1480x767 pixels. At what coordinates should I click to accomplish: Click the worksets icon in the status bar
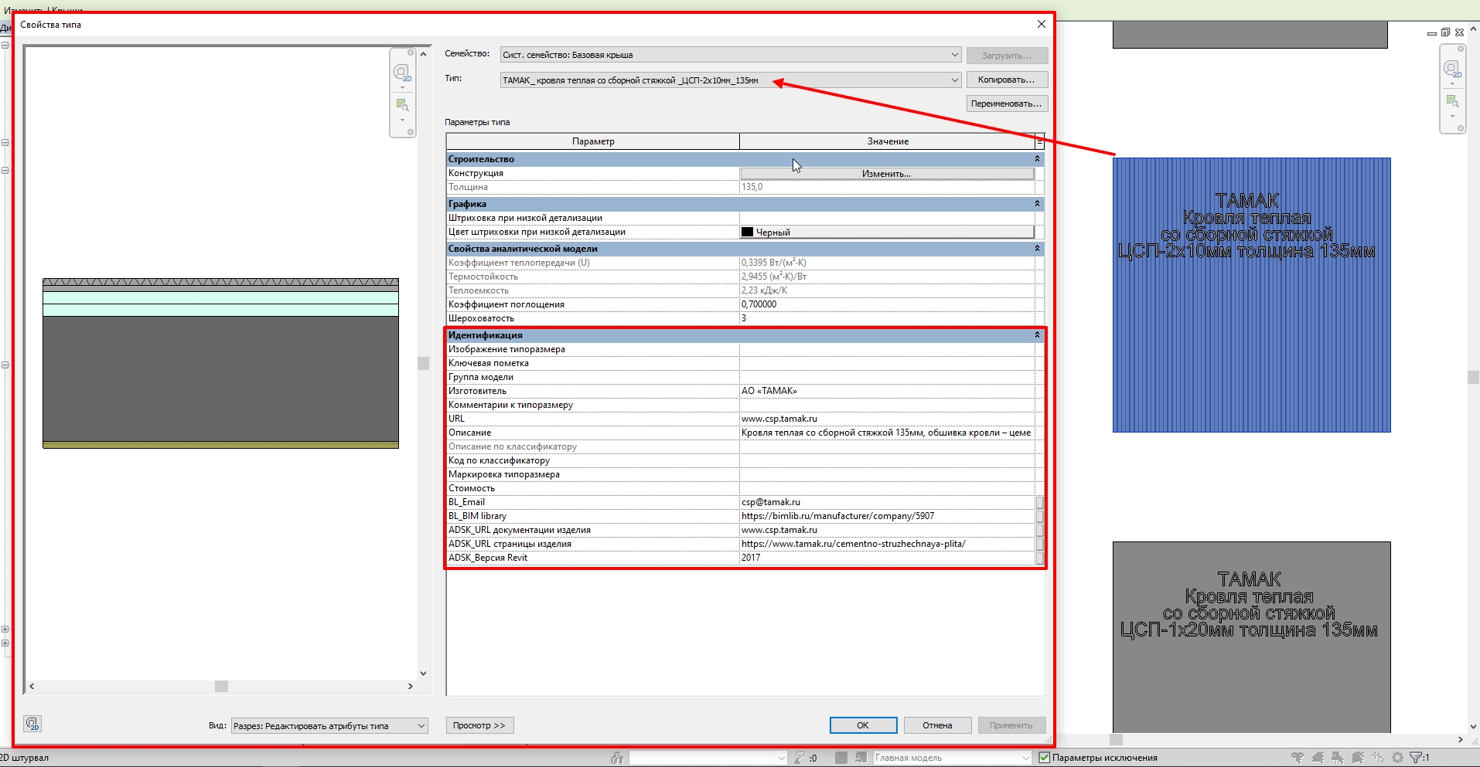[x=617, y=758]
